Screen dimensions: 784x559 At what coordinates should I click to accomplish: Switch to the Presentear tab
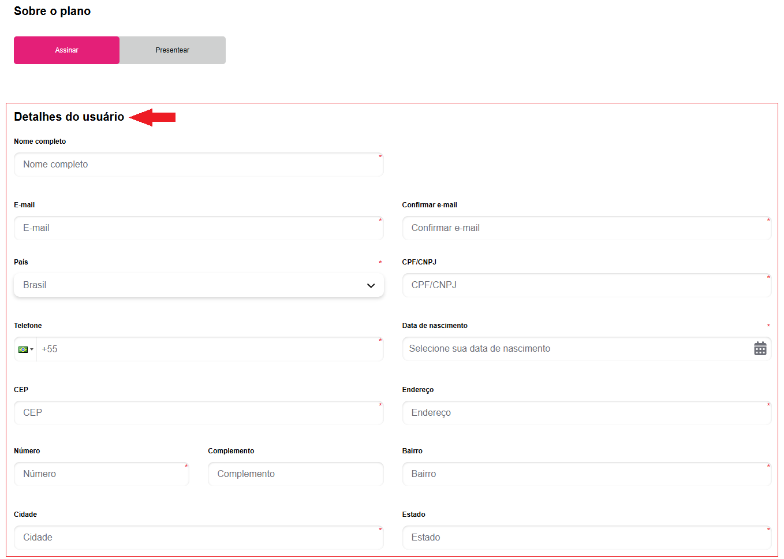(172, 50)
